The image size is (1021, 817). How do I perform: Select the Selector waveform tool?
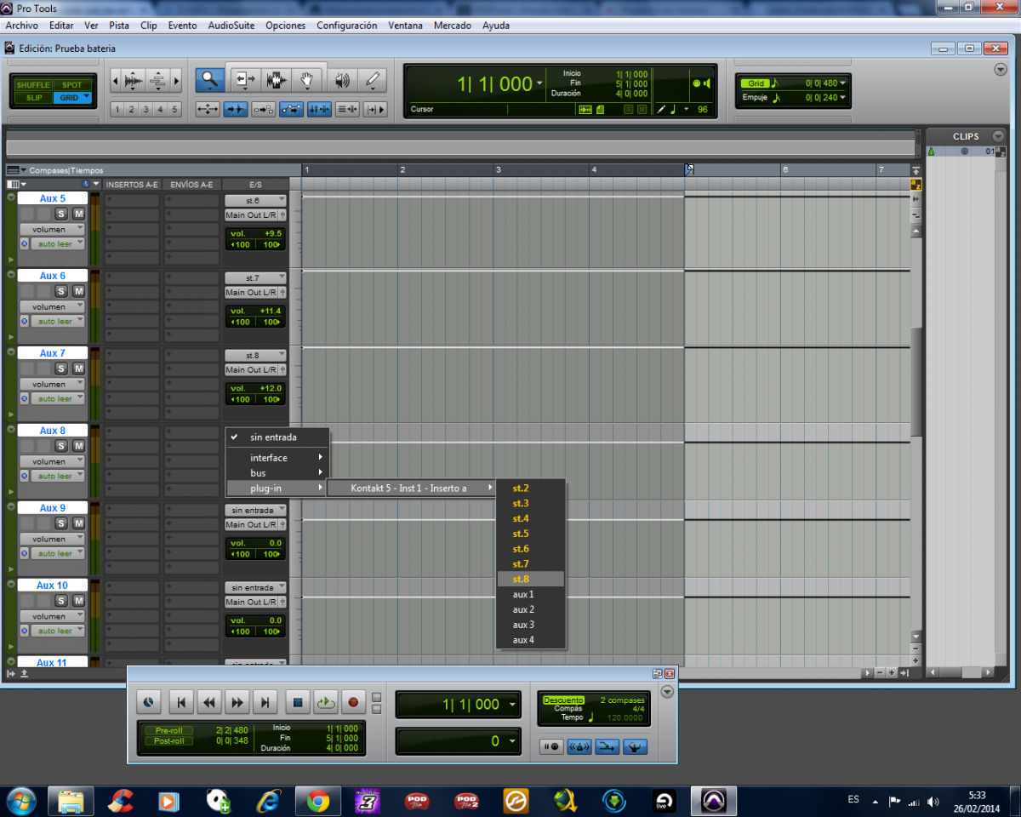[x=275, y=81]
